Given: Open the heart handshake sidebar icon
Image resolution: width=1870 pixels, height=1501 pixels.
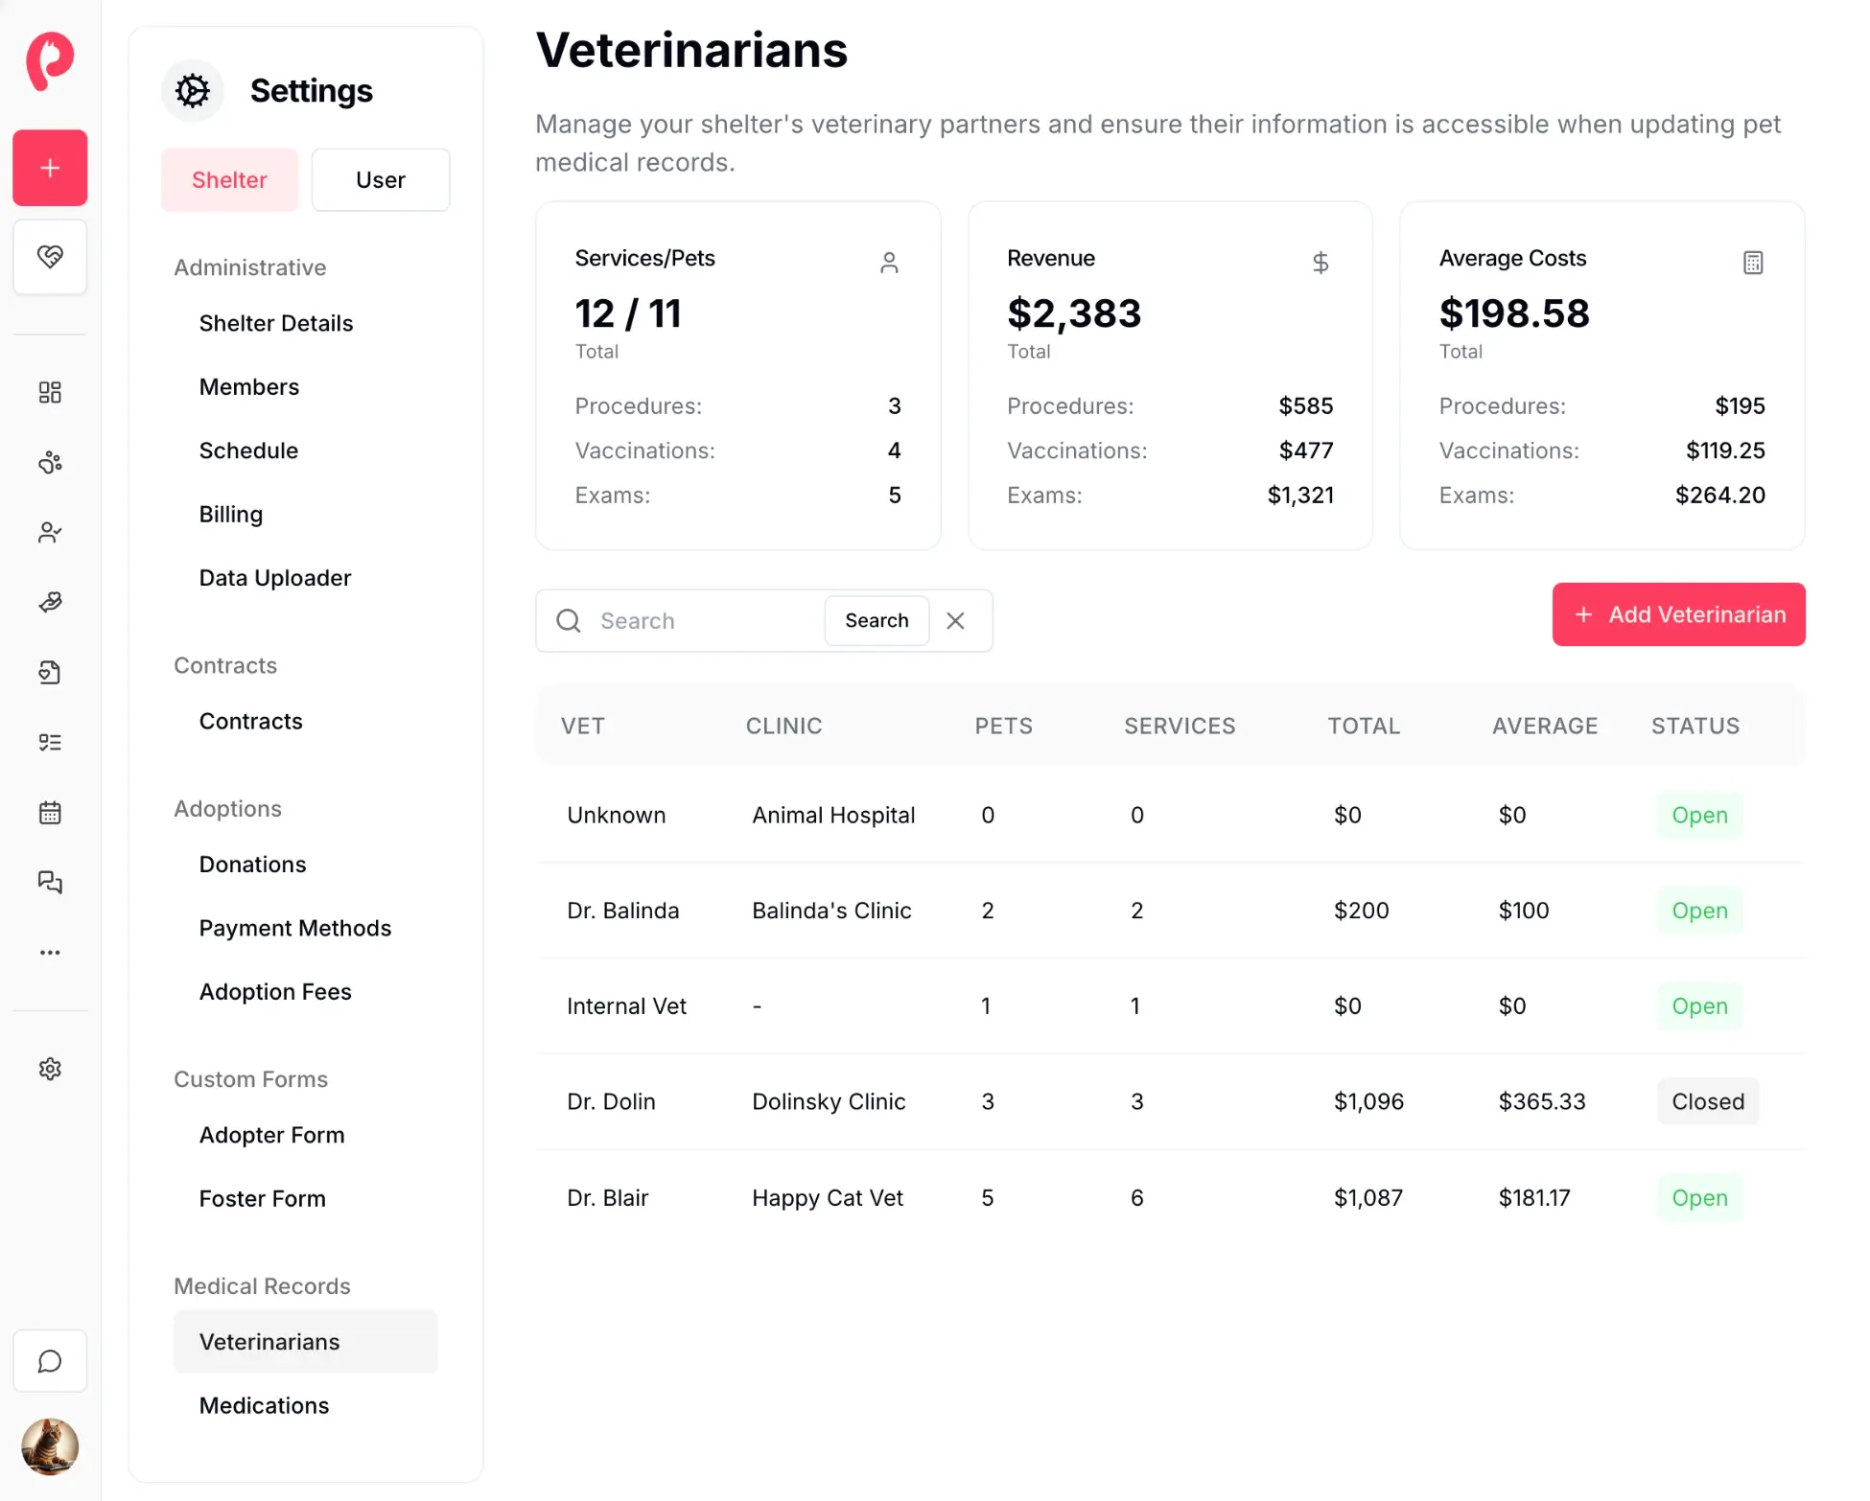Looking at the screenshot, I should coord(50,257).
